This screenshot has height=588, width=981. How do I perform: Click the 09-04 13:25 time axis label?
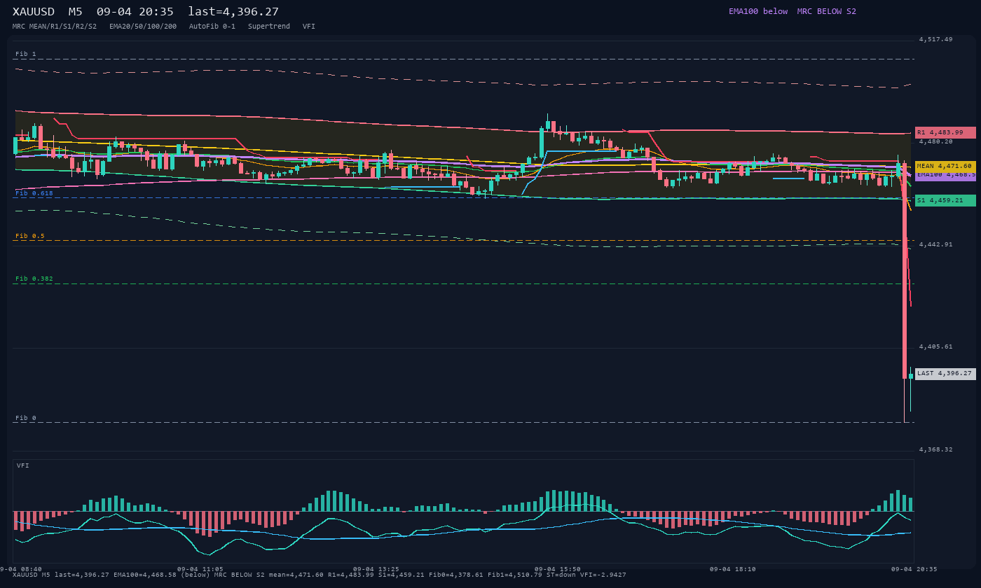pos(376,569)
